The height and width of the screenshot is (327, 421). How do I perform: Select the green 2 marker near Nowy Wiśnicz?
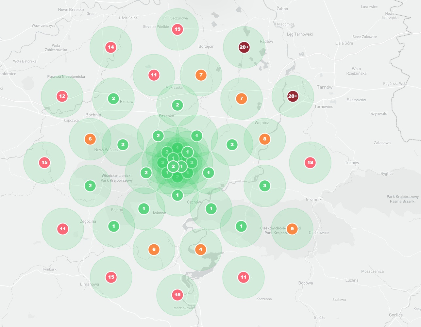tap(123, 145)
